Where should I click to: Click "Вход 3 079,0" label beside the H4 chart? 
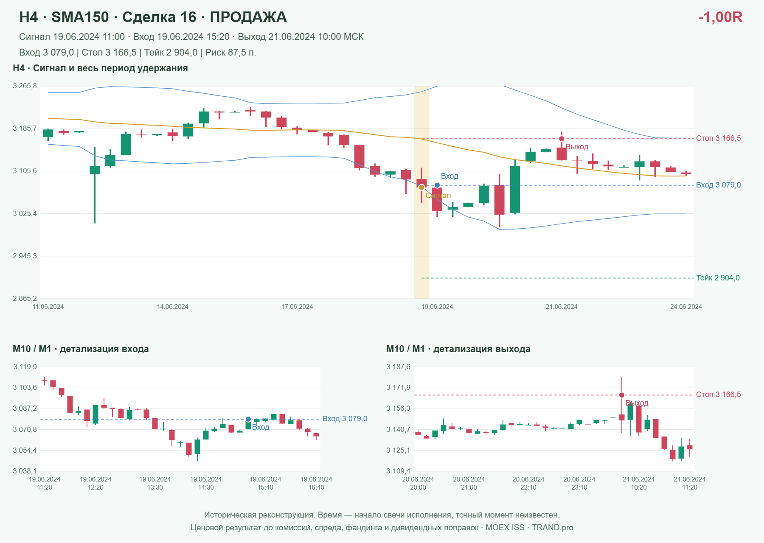point(719,185)
